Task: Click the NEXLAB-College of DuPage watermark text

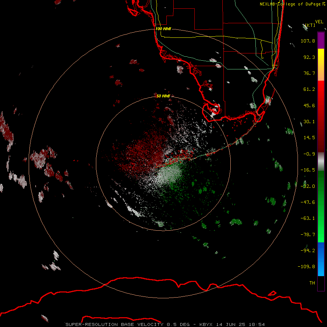Action: [292, 4]
